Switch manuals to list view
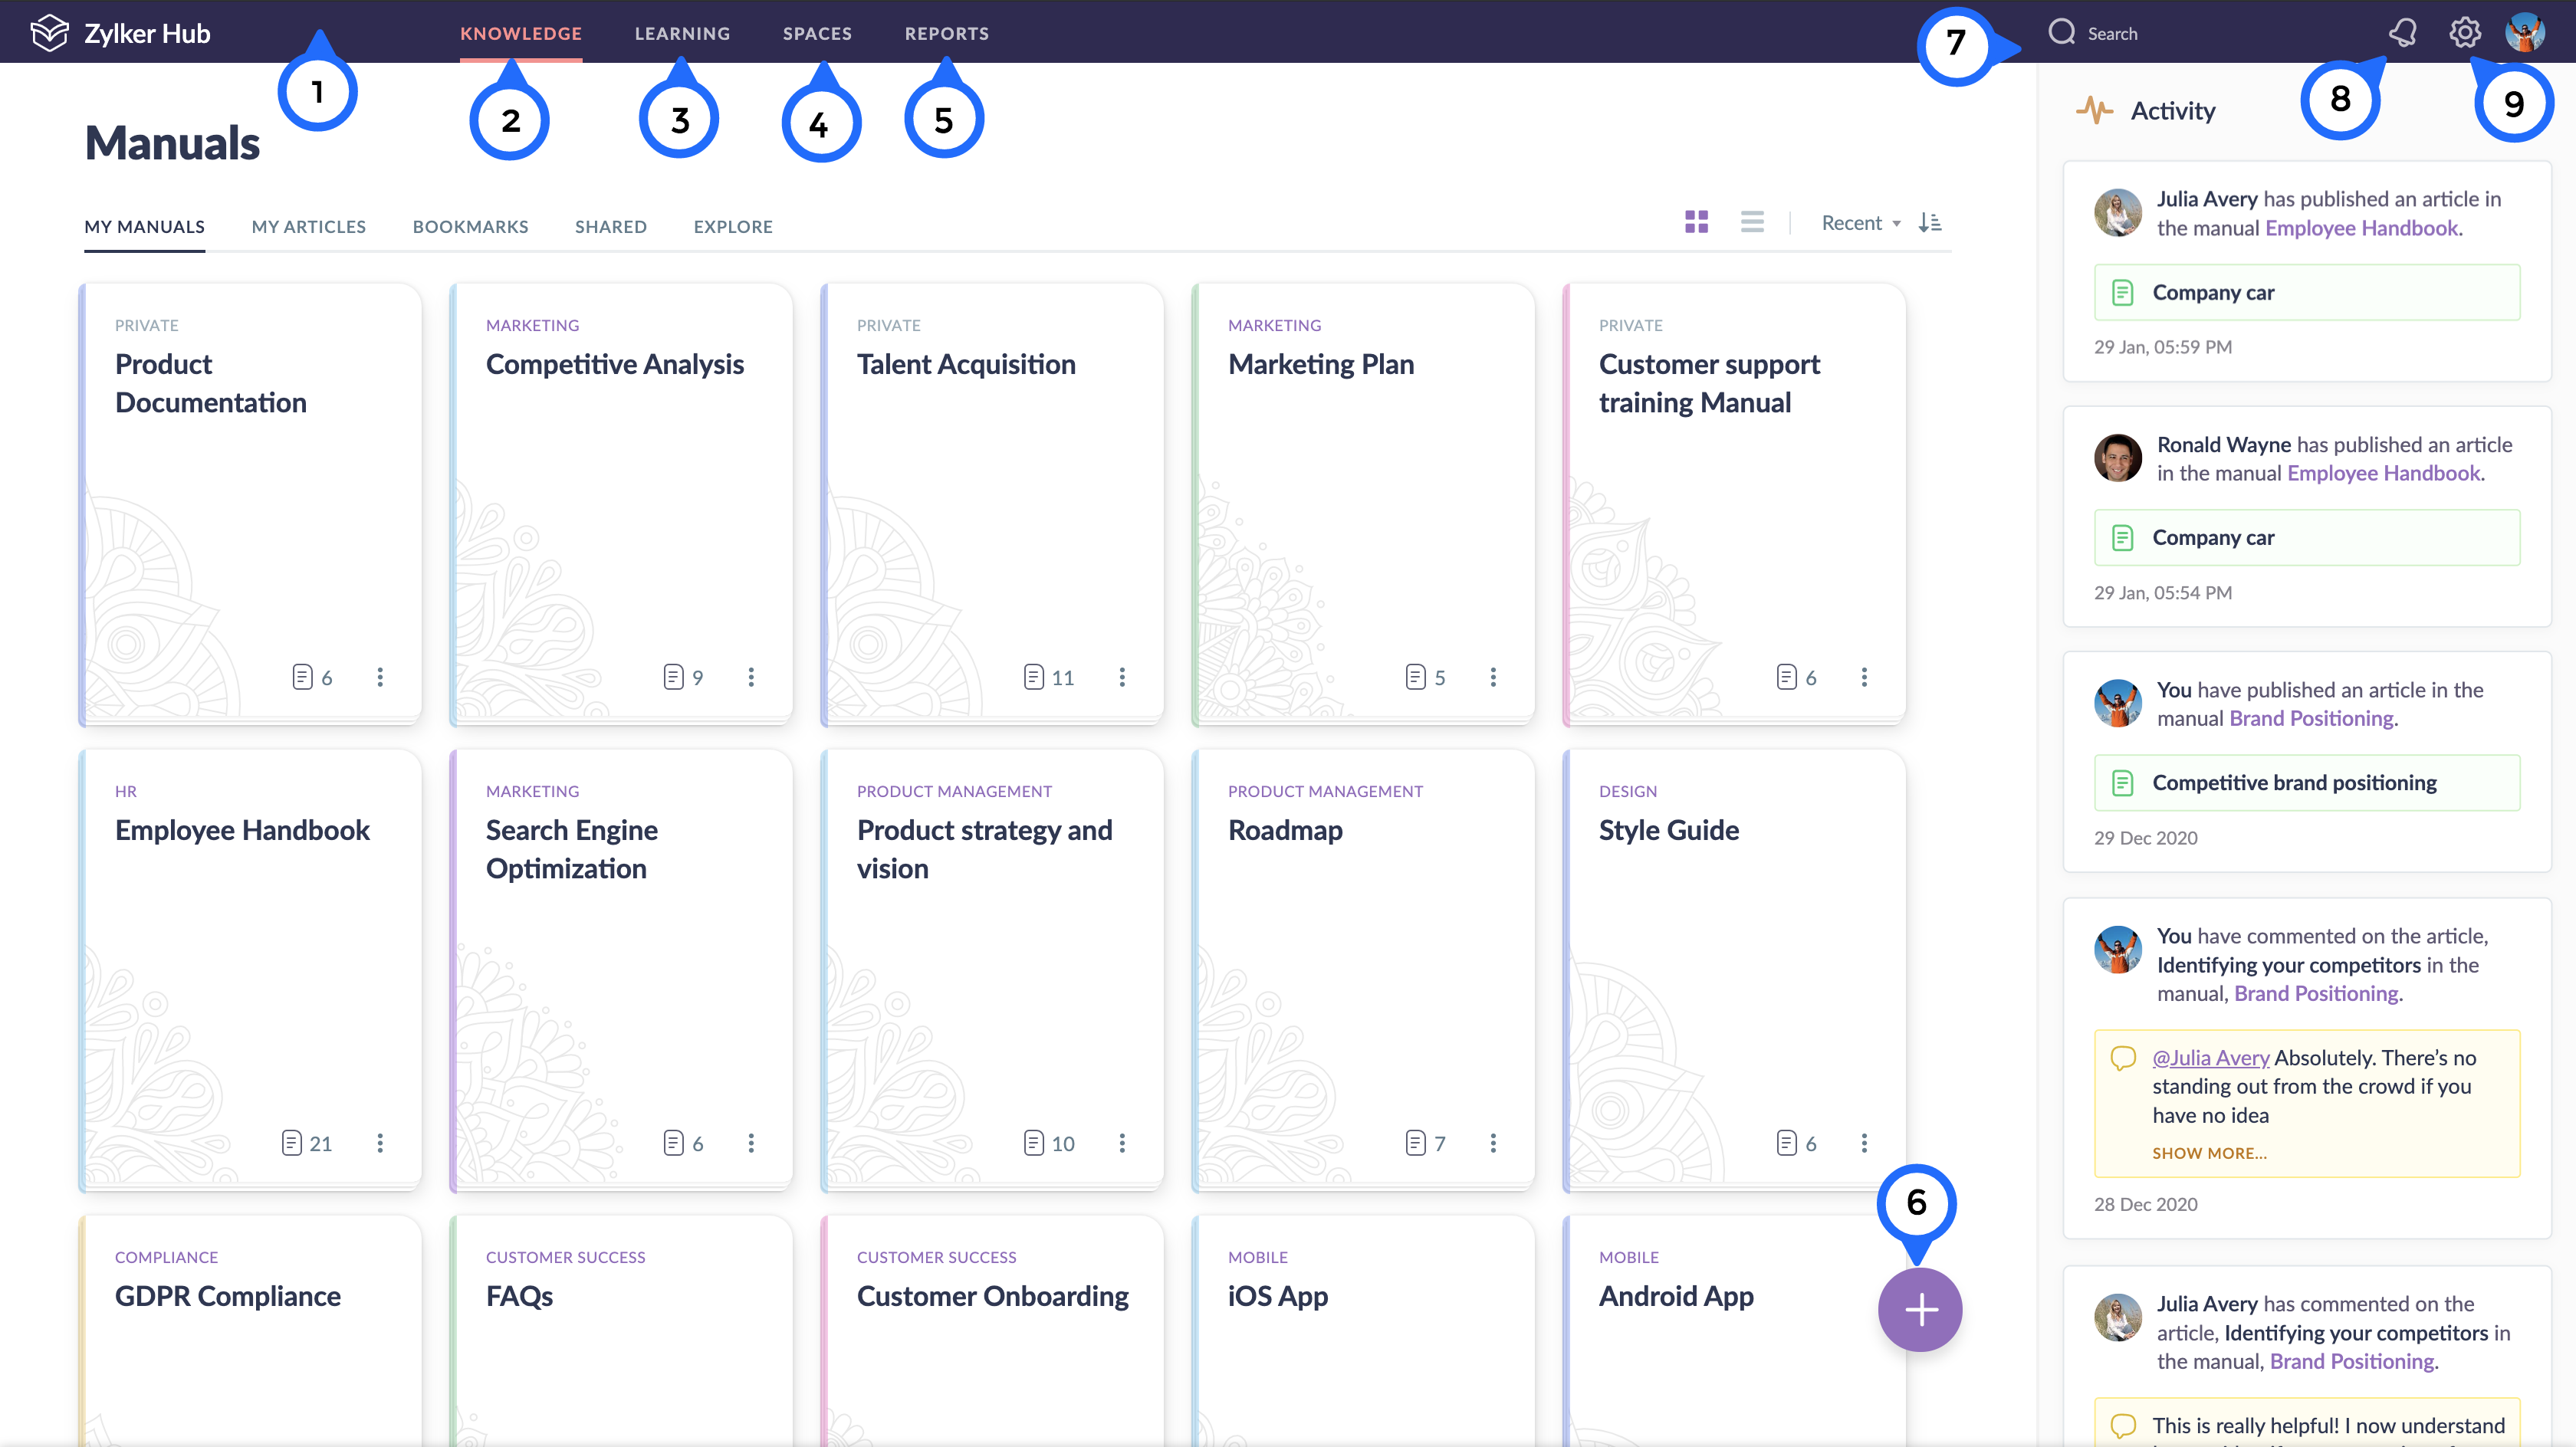The image size is (2576, 1447). (x=1752, y=222)
